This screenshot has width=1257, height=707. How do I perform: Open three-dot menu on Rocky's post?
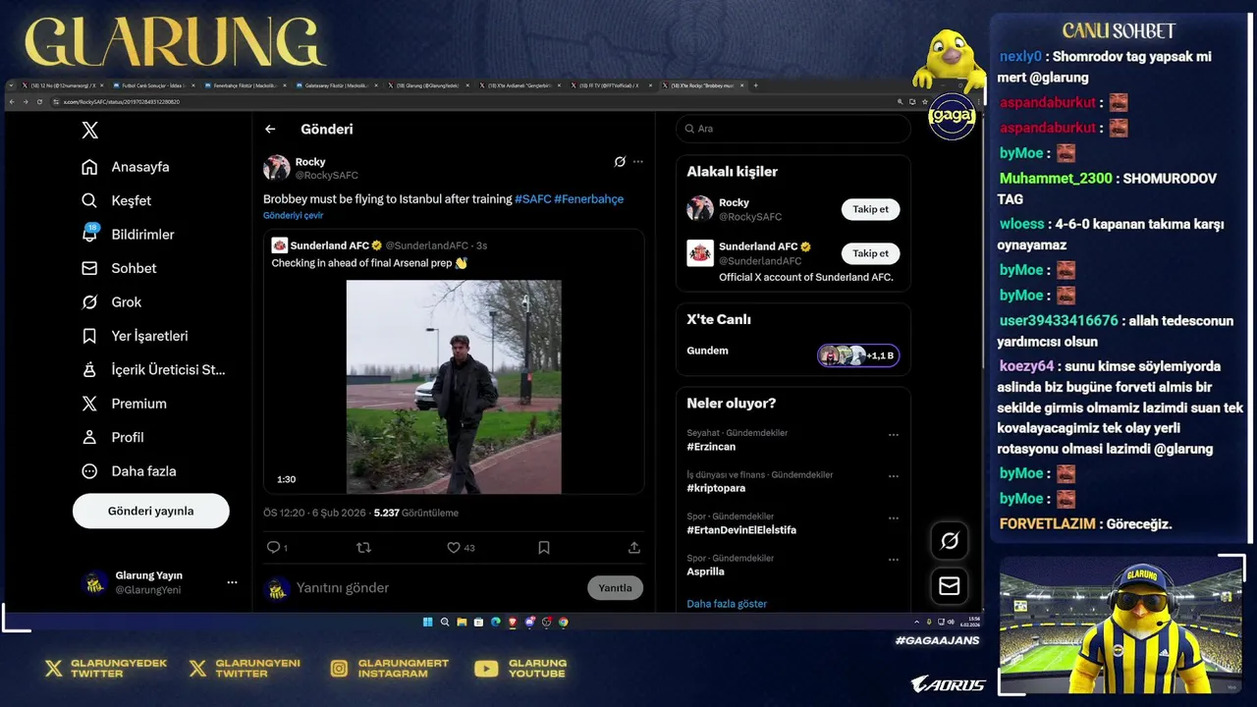(638, 161)
